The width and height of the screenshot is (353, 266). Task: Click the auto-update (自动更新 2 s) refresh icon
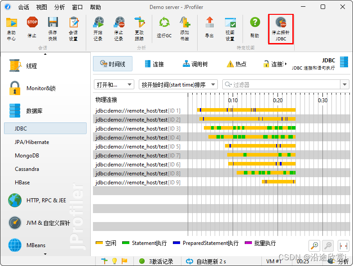click(x=190, y=261)
